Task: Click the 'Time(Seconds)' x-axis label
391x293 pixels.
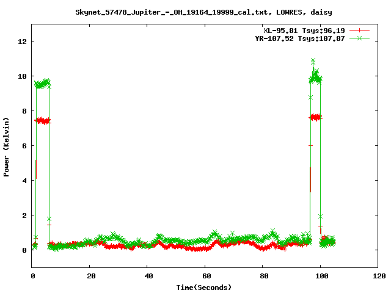Action: click(203, 288)
